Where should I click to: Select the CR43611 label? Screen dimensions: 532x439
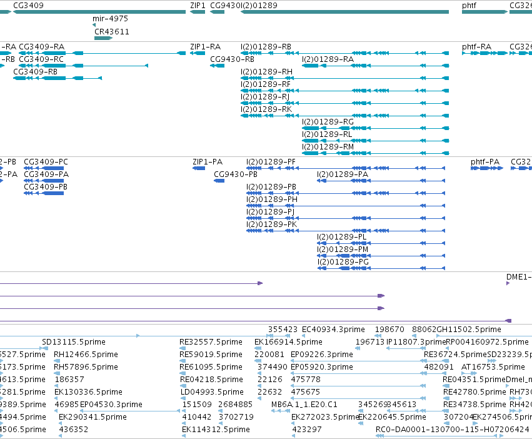click(x=112, y=31)
